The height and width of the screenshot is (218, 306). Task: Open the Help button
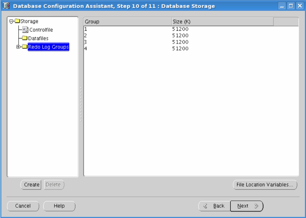(x=59, y=206)
